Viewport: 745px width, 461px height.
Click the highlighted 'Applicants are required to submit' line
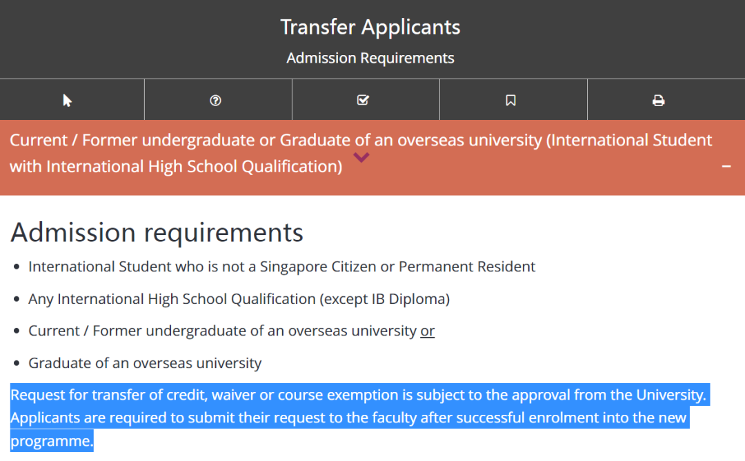point(348,418)
